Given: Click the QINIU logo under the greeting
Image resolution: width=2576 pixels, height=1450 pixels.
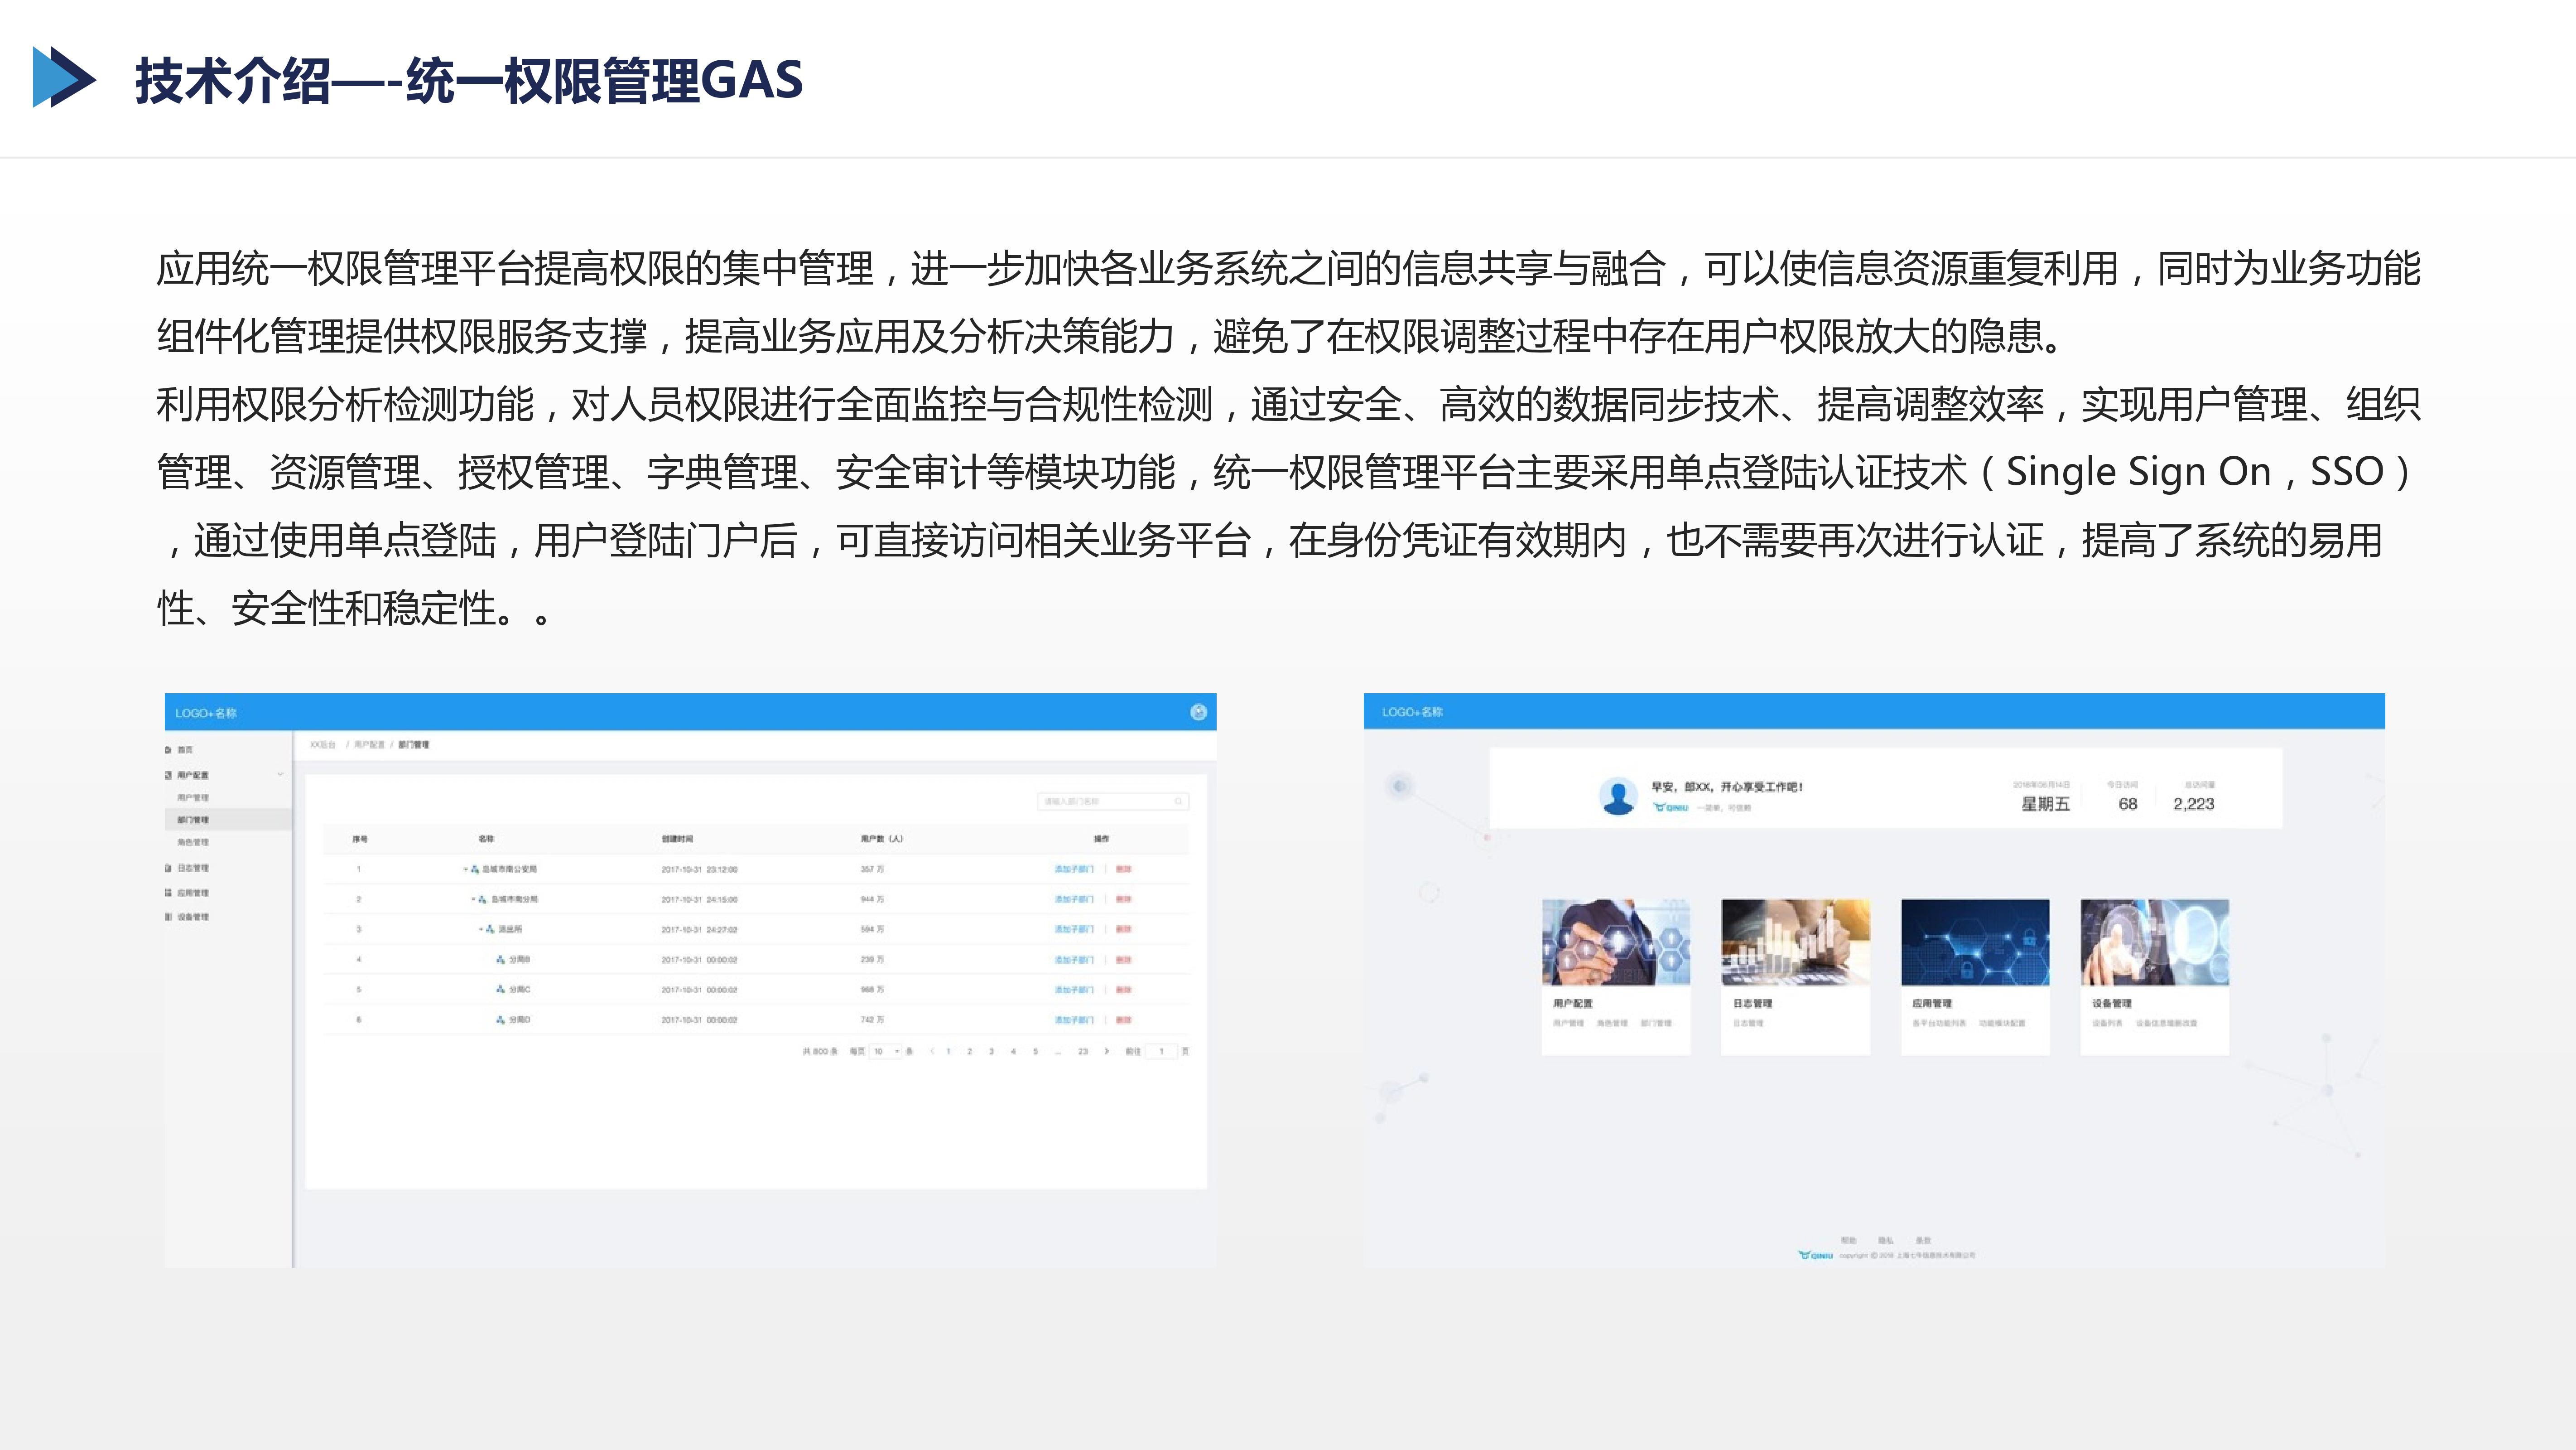Looking at the screenshot, I should click(x=1671, y=807).
